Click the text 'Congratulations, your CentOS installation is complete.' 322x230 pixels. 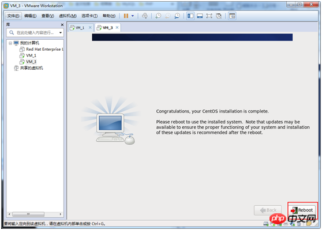[x=212, y=111]
